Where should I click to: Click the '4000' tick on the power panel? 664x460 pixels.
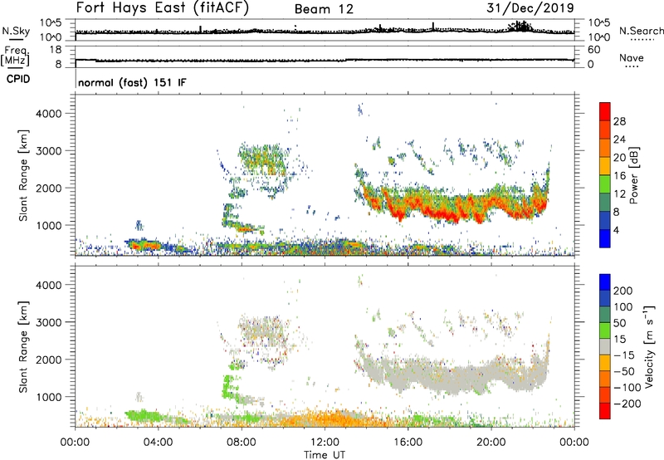click(49, 114)
